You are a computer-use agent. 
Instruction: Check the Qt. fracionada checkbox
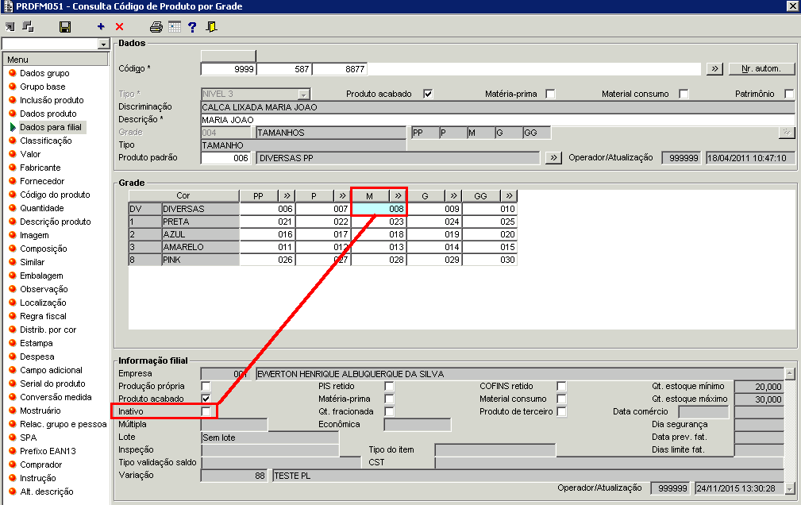(x=389, y=411)
